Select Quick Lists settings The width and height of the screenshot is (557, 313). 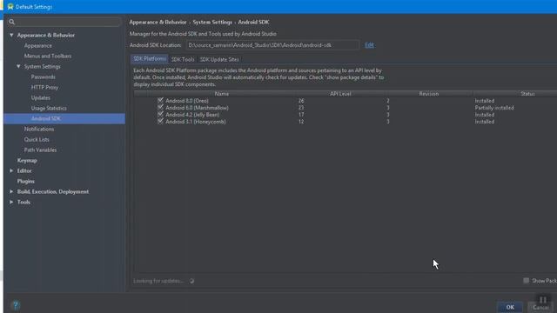[37, 139]
